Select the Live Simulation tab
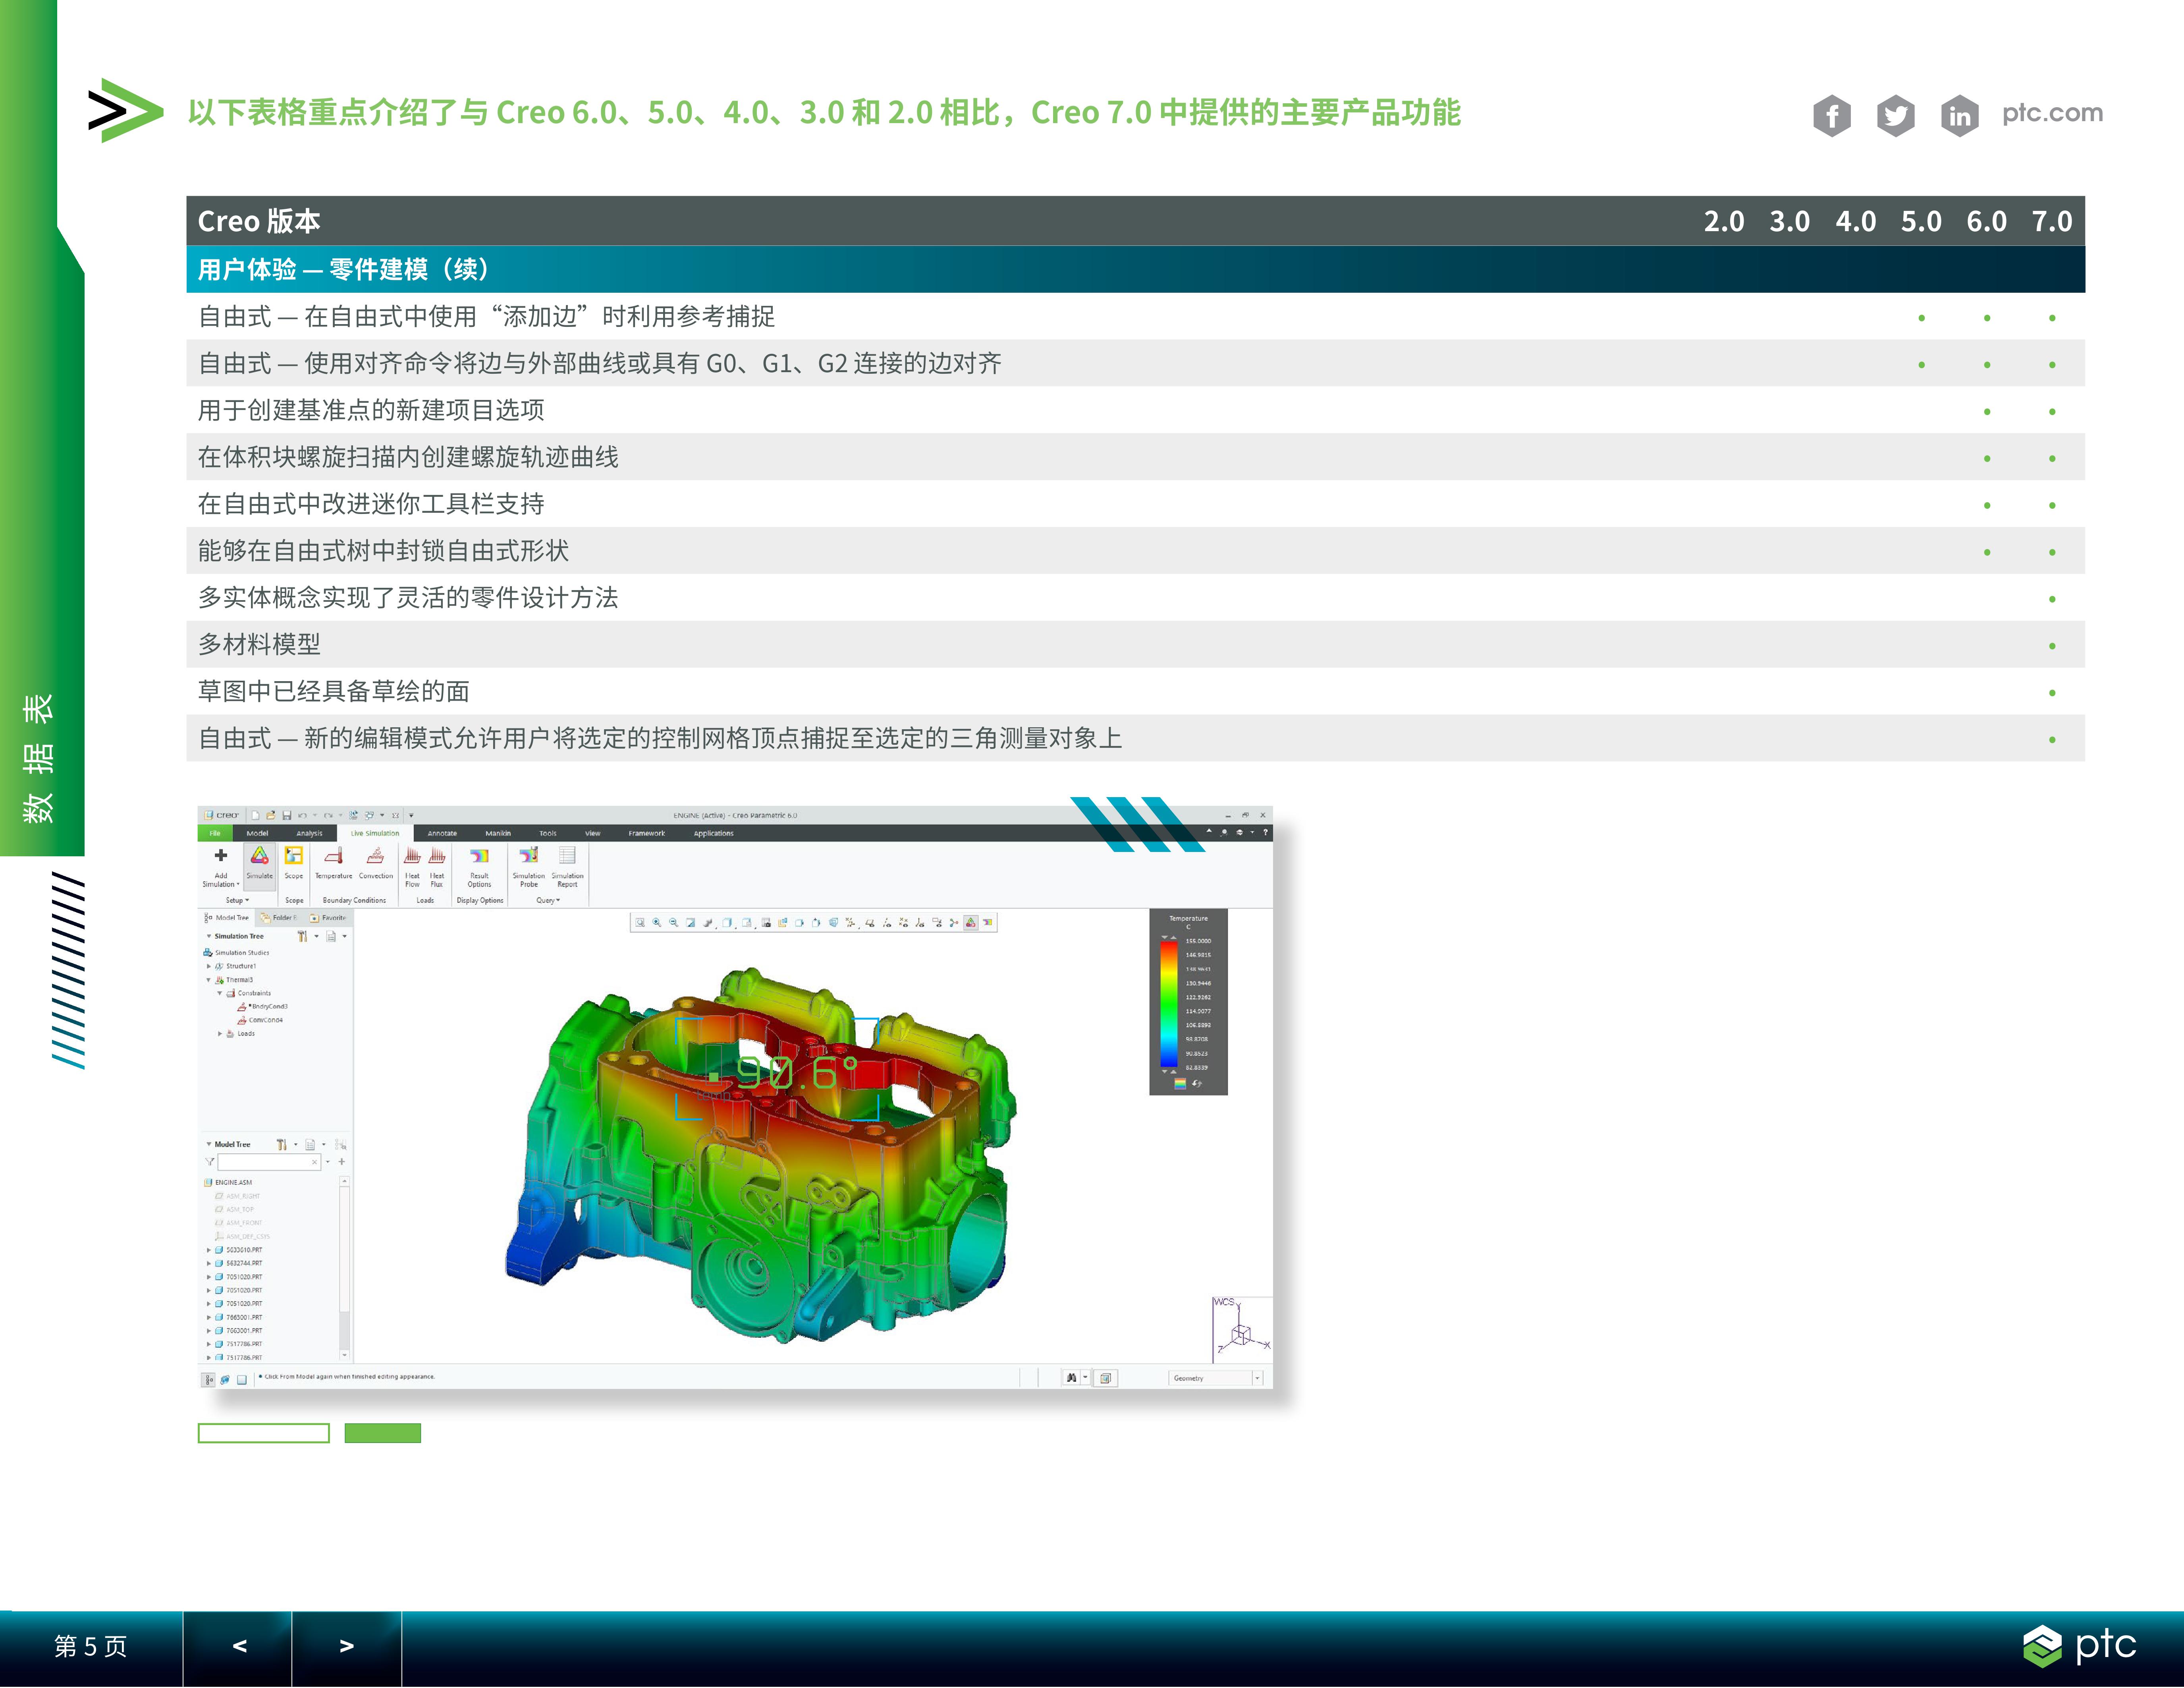2184x1688 pixels. (x=375, y=833)
